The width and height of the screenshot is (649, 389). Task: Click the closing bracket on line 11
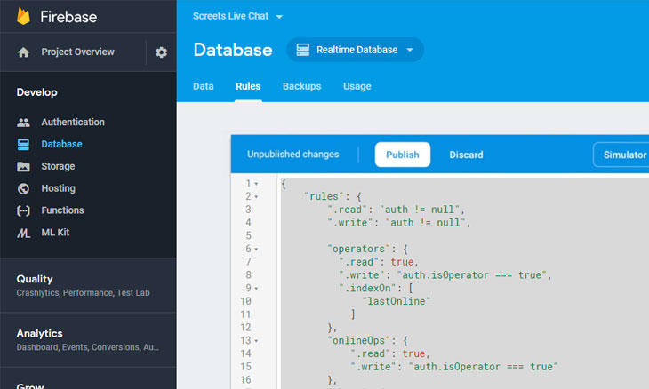pos(353,314)
